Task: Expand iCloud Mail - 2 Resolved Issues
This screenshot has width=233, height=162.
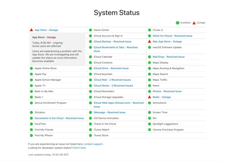Action: coord(112,80)
